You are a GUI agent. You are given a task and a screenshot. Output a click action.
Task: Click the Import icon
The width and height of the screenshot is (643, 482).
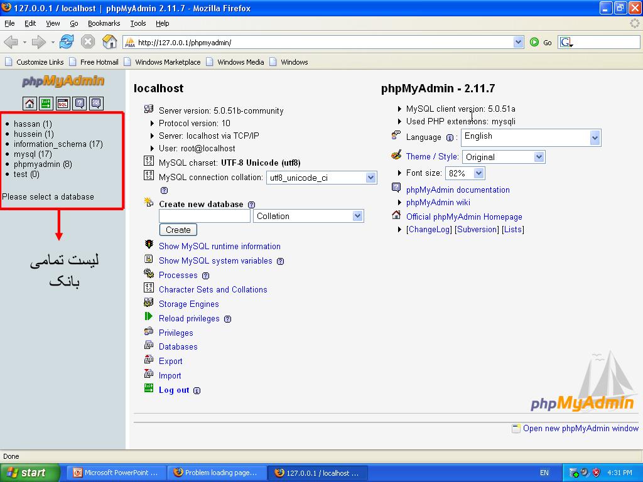[148, 374]
